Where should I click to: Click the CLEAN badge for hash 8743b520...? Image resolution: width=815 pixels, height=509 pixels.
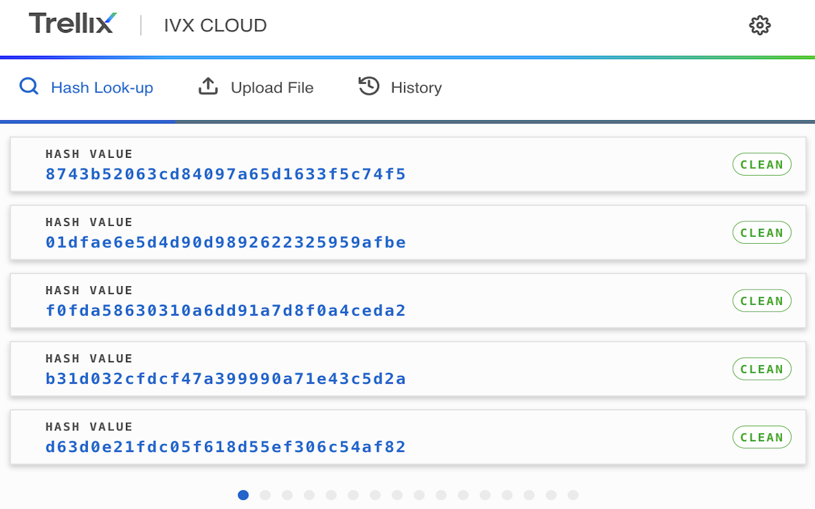coord(762,164)
